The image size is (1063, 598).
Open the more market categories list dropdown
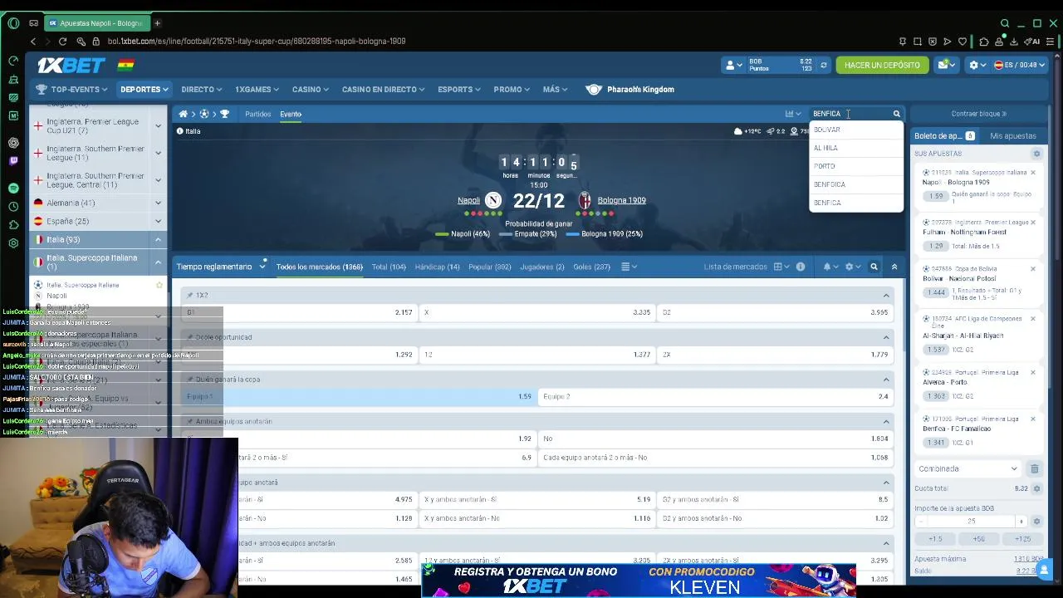pos(629,267)
